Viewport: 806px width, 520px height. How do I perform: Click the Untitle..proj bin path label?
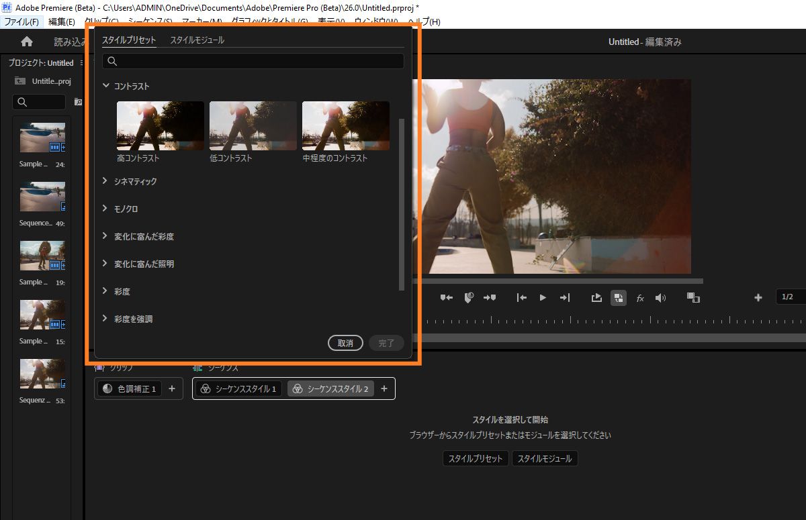pos(52,81)
